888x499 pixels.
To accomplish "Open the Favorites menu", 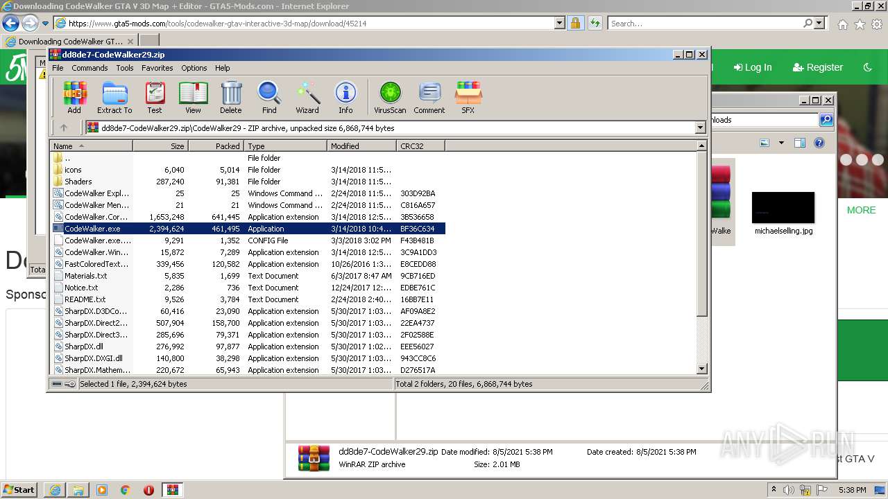I will (157, 68).
